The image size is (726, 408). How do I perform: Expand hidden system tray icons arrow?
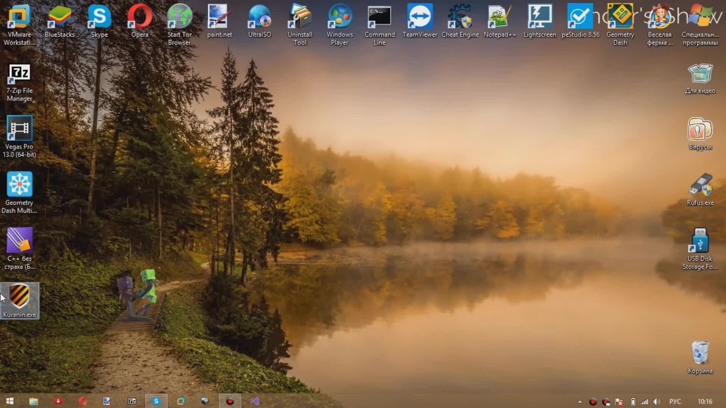pyautogui.click(x=580, y=402)
